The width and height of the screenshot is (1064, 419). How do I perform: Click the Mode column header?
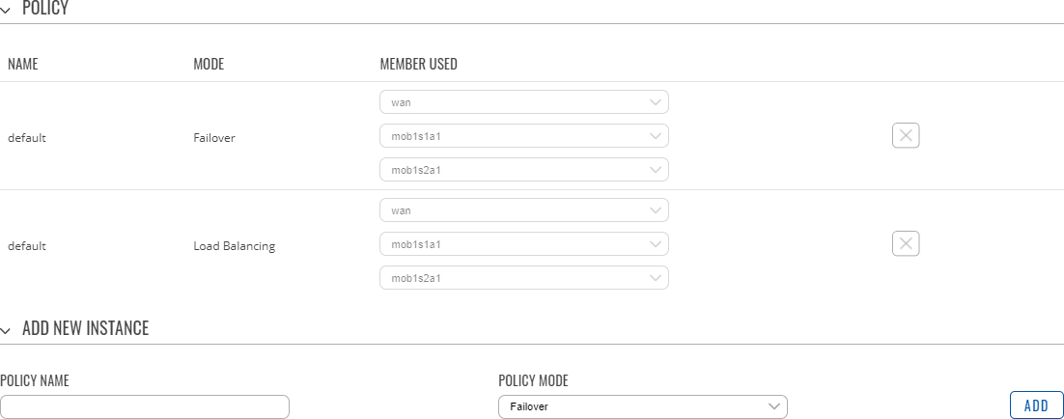coord(209,65)
